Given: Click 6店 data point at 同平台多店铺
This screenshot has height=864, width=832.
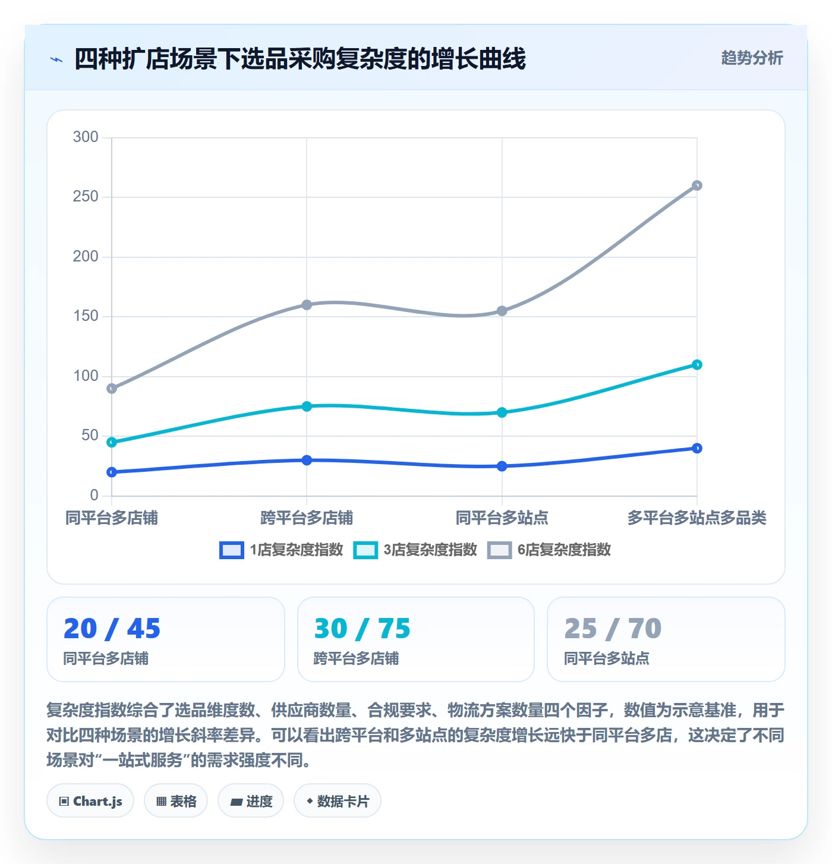Looking at the screenshot, I should [112, 389].
